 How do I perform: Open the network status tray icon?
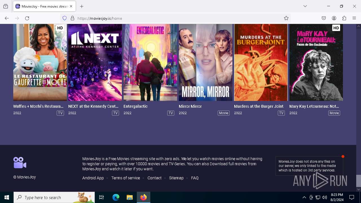pos(318,197)
